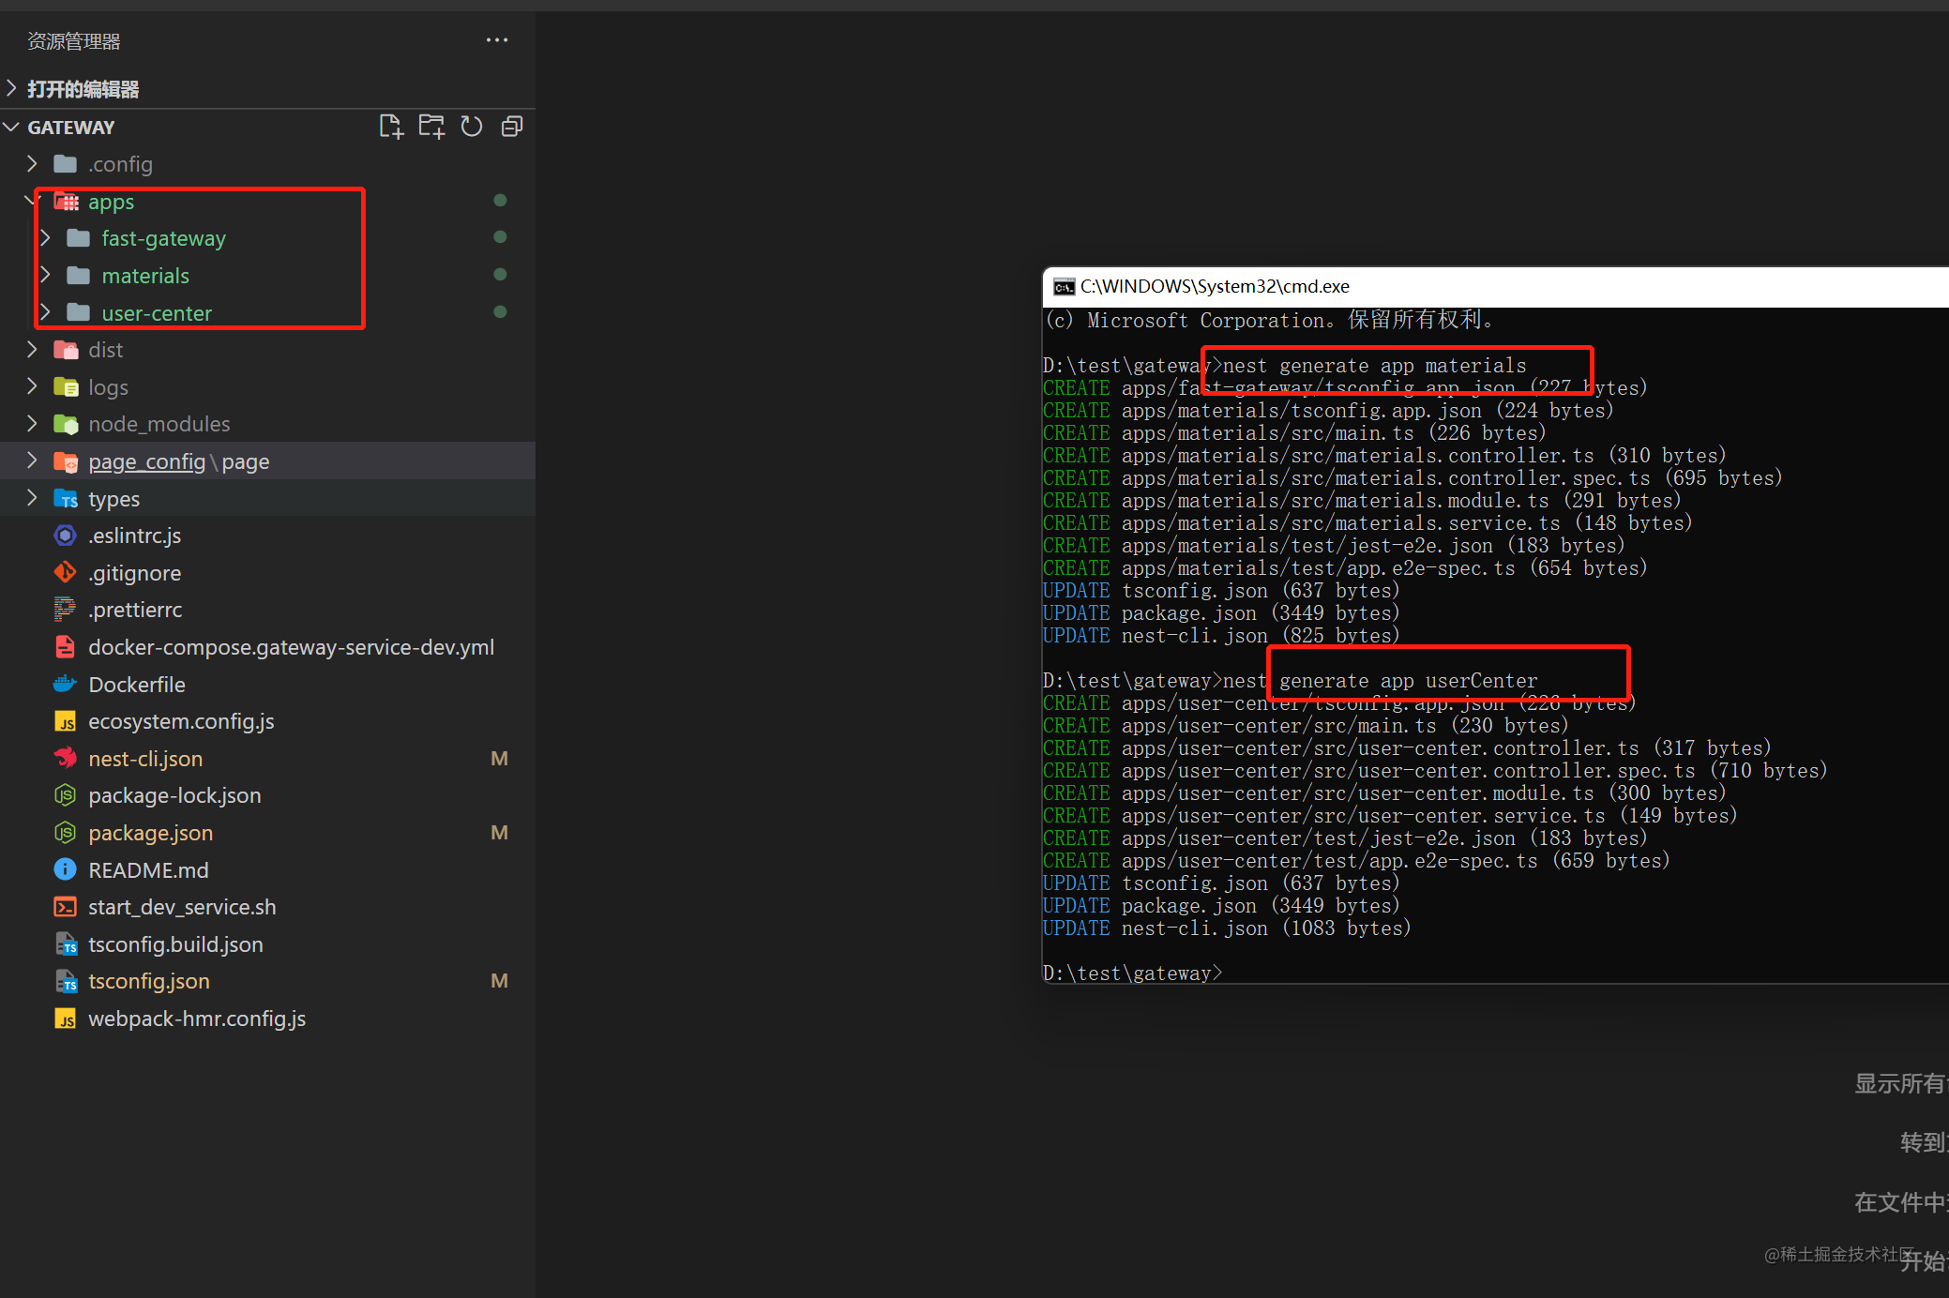Select the nest-cli.json file icon
This screenshot has width=1949, height=1298.
point(65,759)
